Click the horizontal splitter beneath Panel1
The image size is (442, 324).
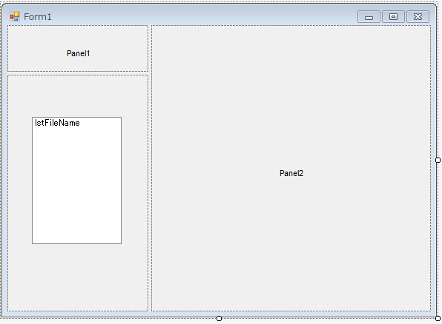coord(78,73)
